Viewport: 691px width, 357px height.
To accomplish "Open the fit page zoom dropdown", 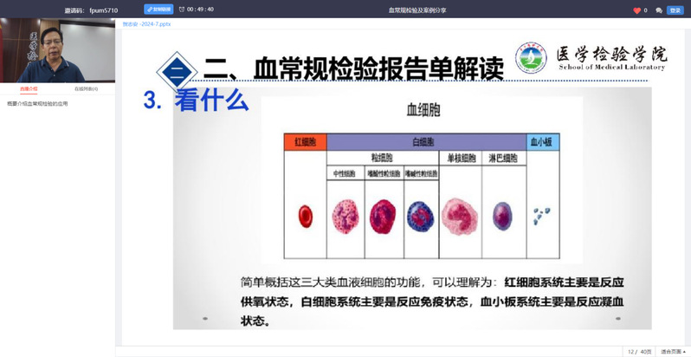I will [672, 352].
